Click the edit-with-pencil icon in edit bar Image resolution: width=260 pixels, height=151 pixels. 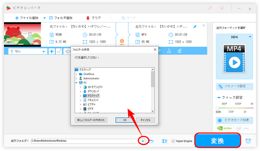[x=179, y=51]
